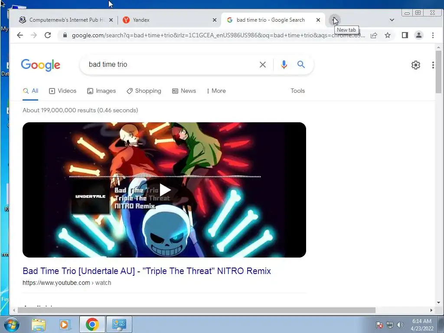The width and height of the screenshot is (444, 333).
Task: Expand the tab search dropdown arrow
Action: [x=392, y=20]
